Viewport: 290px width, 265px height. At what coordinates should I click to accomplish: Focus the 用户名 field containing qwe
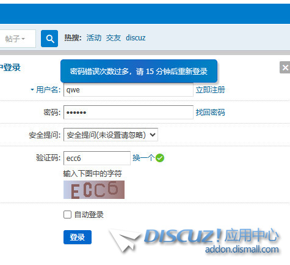coord(128,90)
